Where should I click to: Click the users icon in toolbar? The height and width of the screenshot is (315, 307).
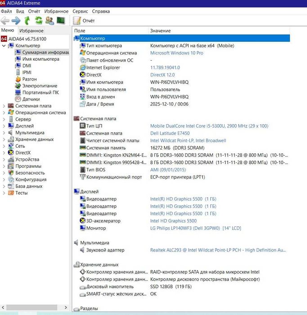click(50, 21)
